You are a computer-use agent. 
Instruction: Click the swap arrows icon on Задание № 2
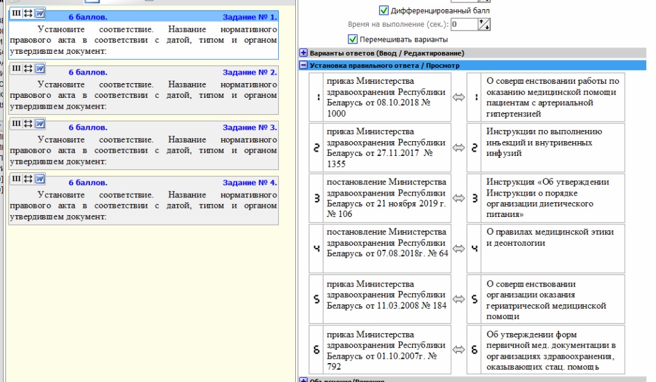[x=28, y=68]
